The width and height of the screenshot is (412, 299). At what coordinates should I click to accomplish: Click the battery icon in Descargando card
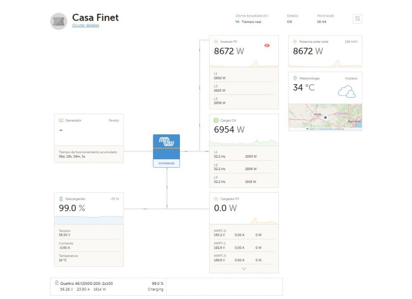[61, 199]
